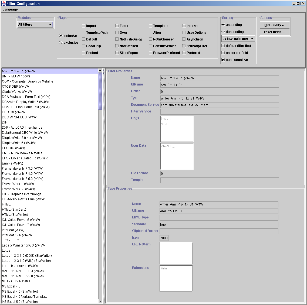Disable the case sensitive option
The height and width of the screenshot is (305, 307).
(223, 60)
